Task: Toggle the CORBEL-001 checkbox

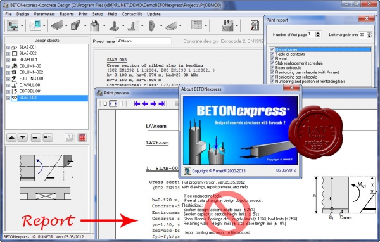Action: click(8, 91)
